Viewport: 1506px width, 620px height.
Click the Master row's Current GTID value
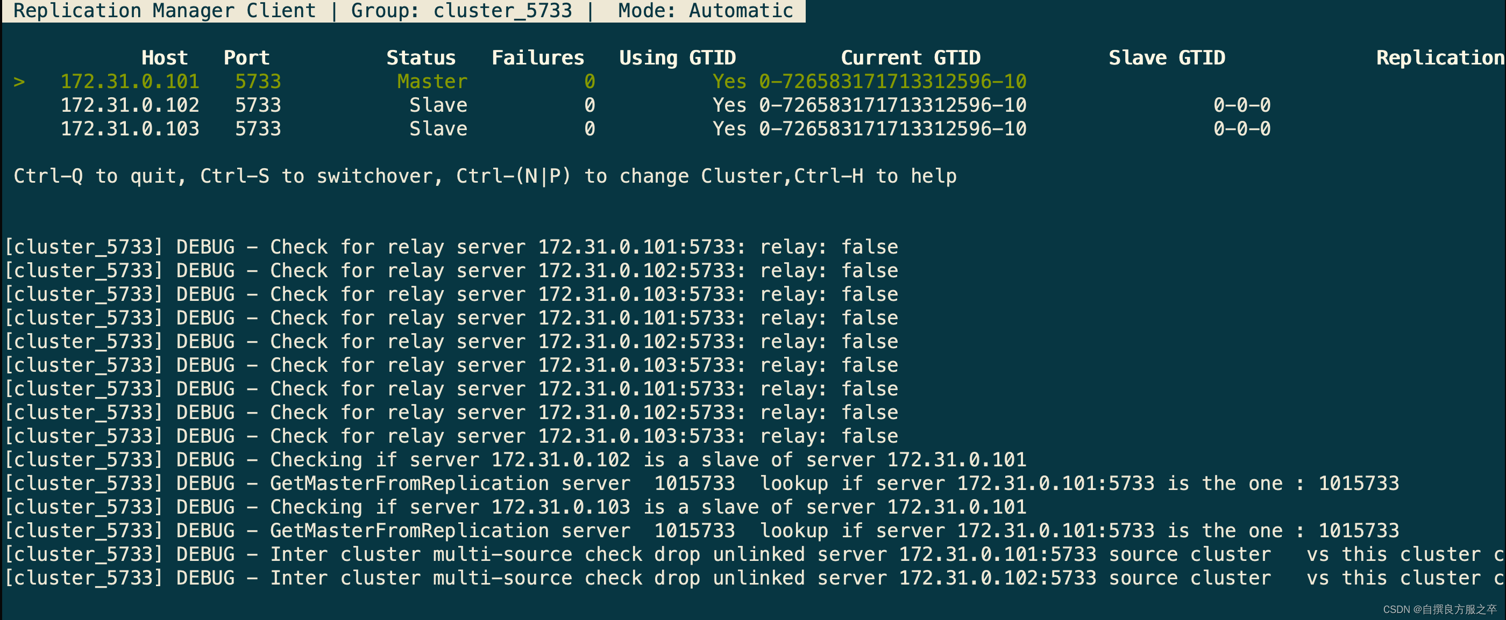892,82
